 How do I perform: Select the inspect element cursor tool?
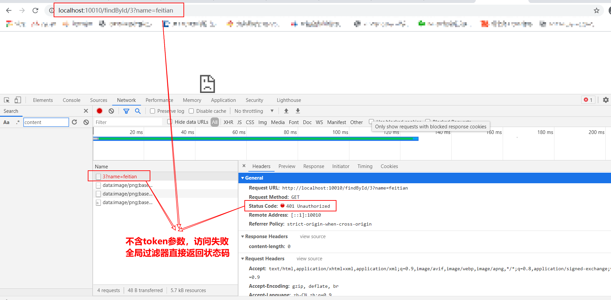tap(6, 100)
